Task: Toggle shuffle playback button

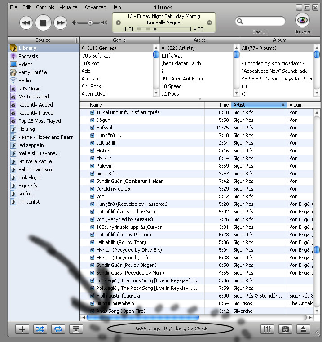Action: [40, 329]
